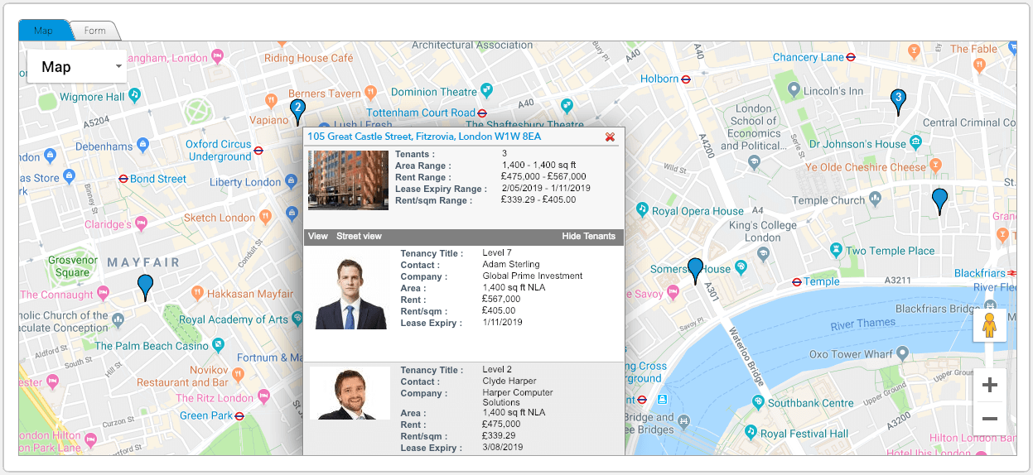Viewport: 1033px width, 475px height.
Task: Click Adam Sterling's portrait photo
Action: [350, 295]
